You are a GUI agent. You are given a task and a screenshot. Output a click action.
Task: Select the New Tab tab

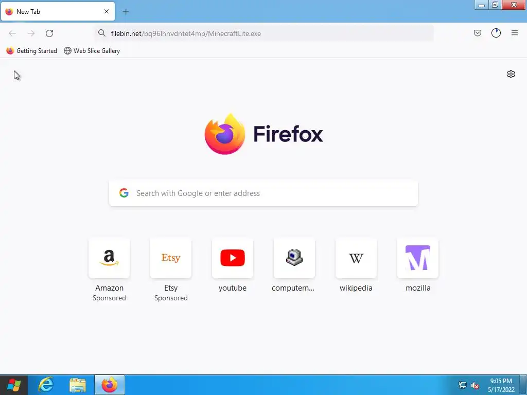coord(58,11)
